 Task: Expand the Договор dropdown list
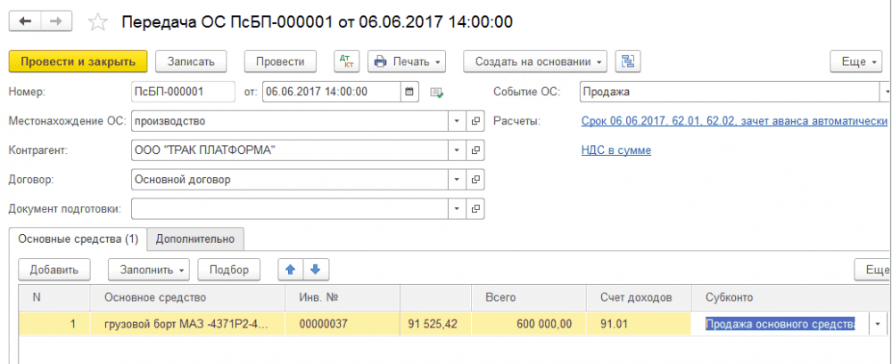[x=456, y=180]
